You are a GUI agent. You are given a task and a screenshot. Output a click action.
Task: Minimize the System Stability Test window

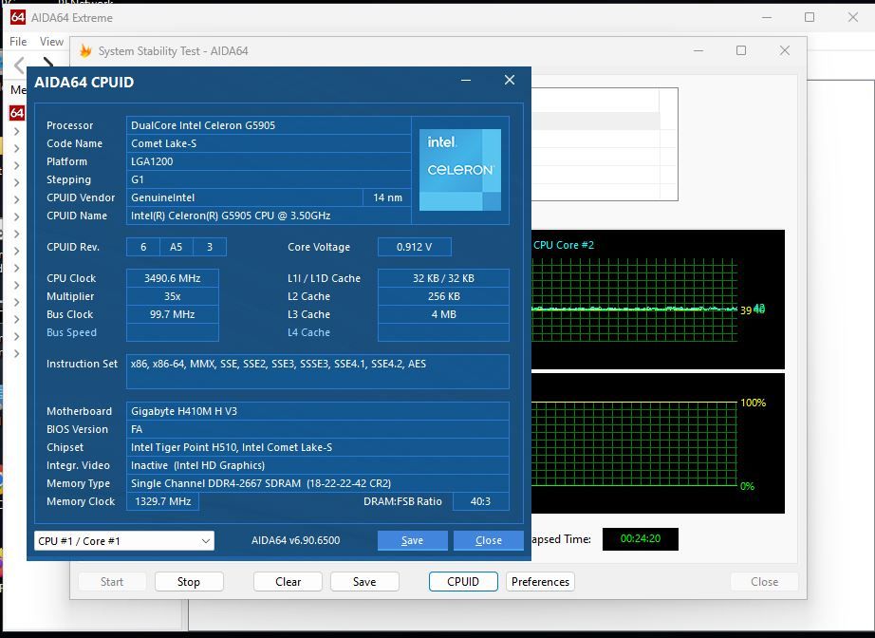(x=698, y=51)
